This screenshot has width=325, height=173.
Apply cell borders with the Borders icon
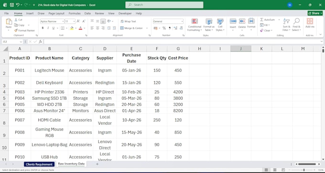pyautogui.click(x=63, y=28)
